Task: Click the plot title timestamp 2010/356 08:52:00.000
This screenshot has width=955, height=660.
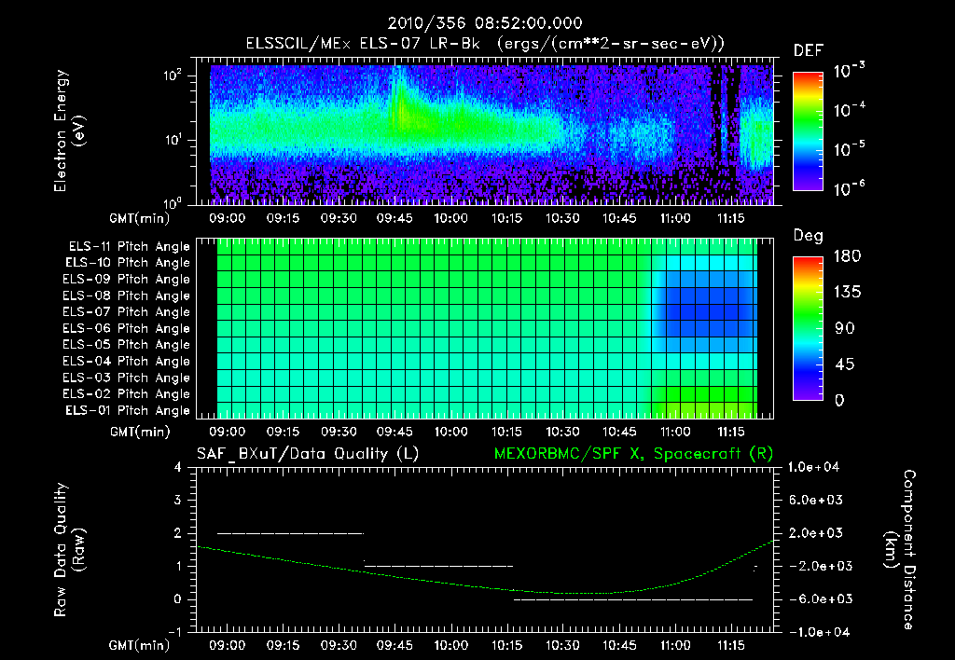Action: [485, 23]
